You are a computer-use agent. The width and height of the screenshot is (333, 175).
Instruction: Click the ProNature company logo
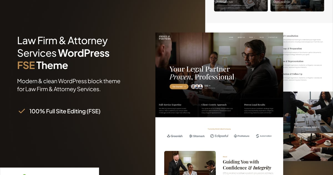(241, 136)
